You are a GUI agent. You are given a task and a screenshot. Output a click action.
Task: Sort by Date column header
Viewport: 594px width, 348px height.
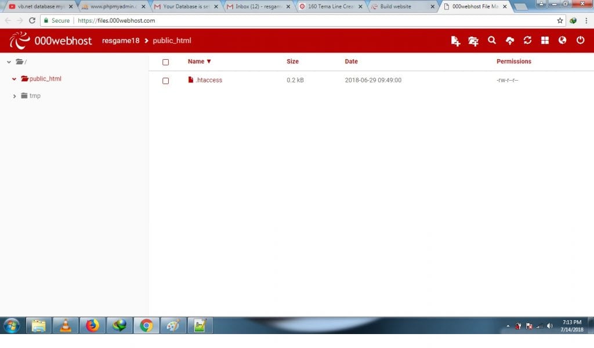click(x=351, y=61)
